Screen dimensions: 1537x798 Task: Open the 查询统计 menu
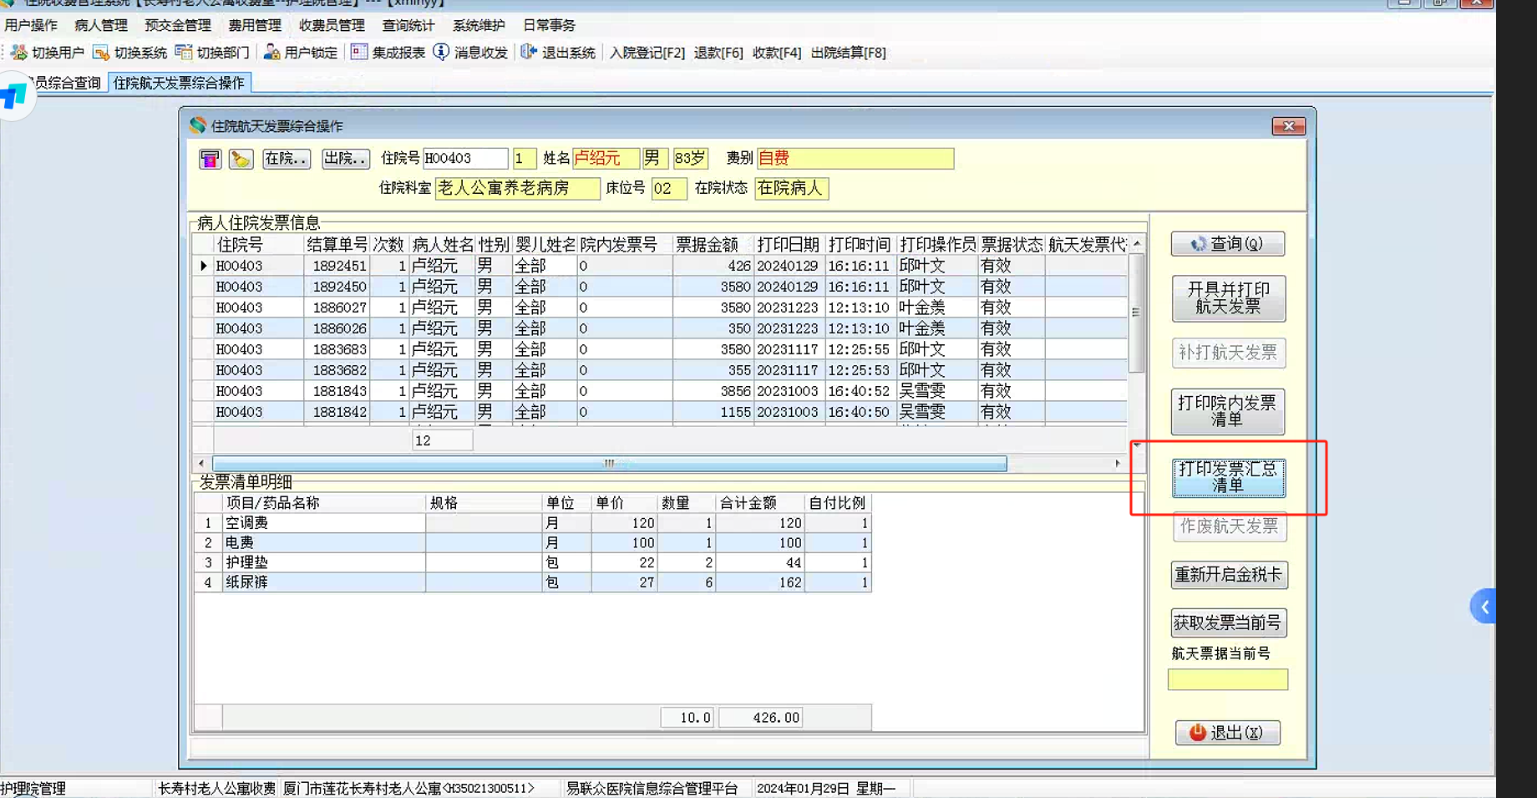[x=408, y=25]
